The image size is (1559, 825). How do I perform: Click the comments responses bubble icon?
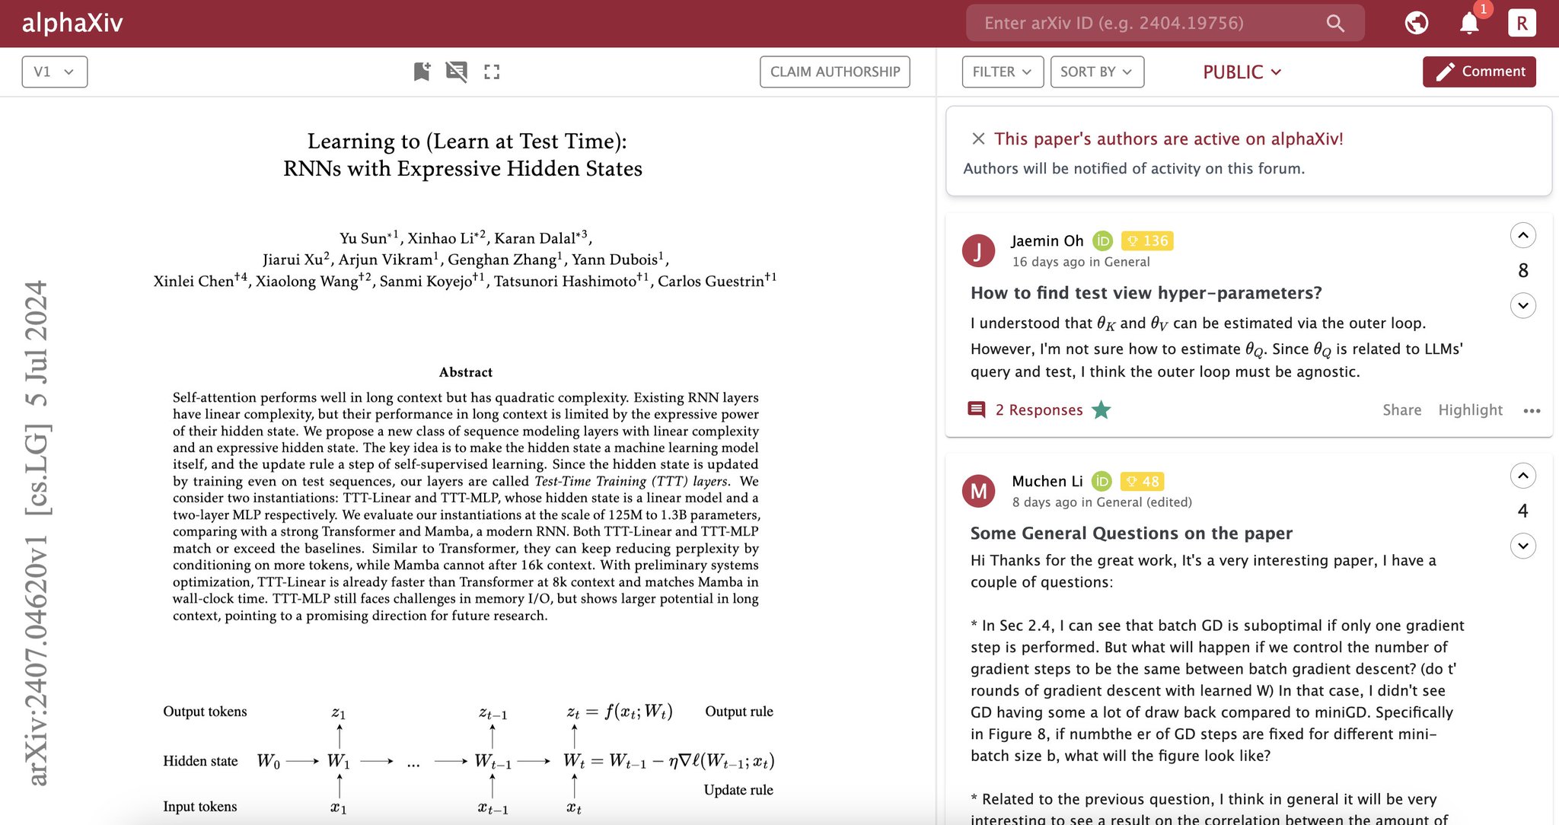[x=977, y=409]
